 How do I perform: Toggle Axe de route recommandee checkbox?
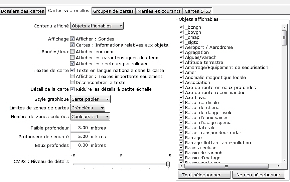(x=181, y=92)
